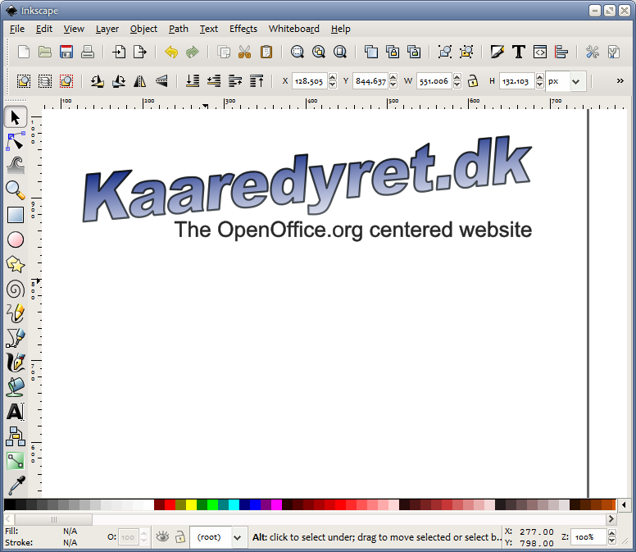Open an existing file folder icon

pos(44,52)
